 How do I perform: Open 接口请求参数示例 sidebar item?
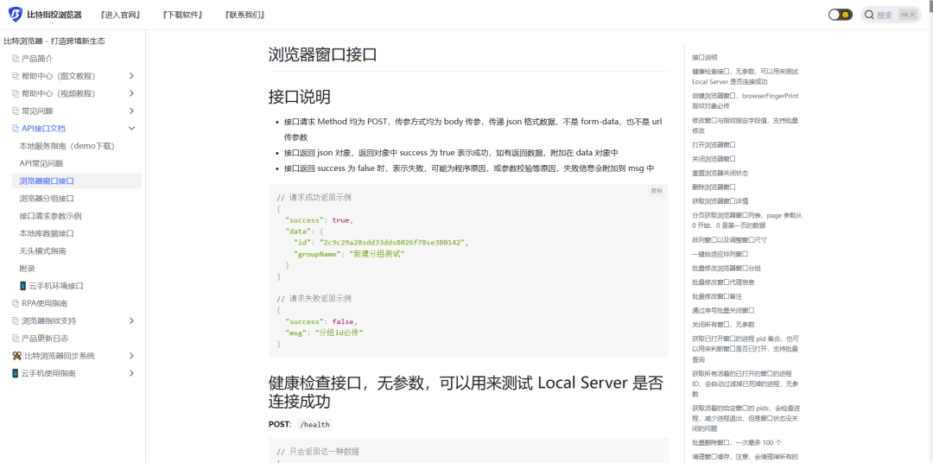coord(50,216)
